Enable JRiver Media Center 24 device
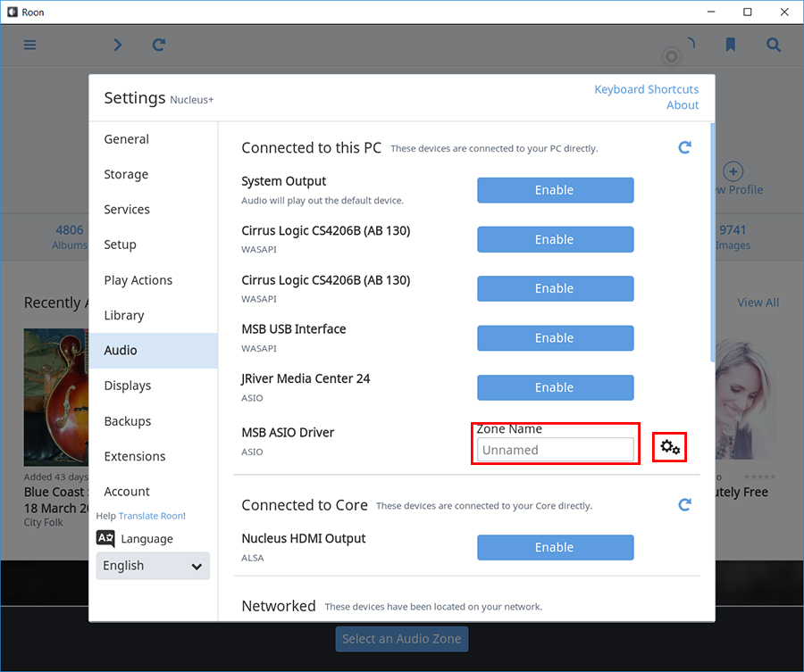This screenshot has height=672, width=804. click(556, 387)
